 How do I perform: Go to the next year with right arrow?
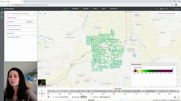coord(44,93)
